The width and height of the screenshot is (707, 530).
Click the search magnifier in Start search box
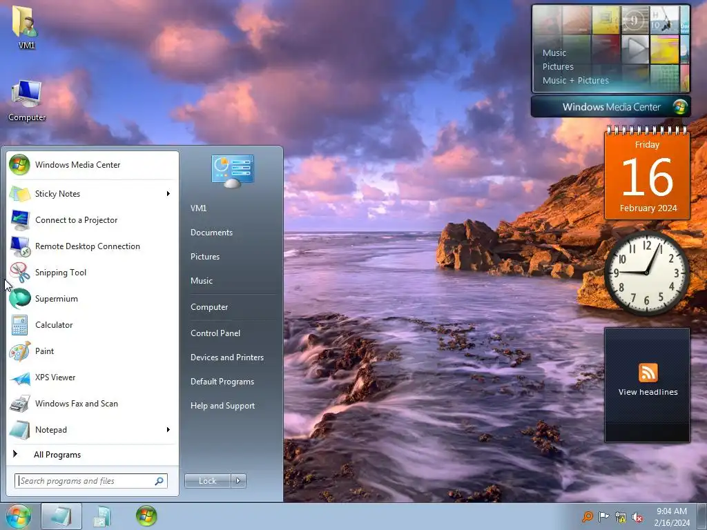[x=159, y=481]
